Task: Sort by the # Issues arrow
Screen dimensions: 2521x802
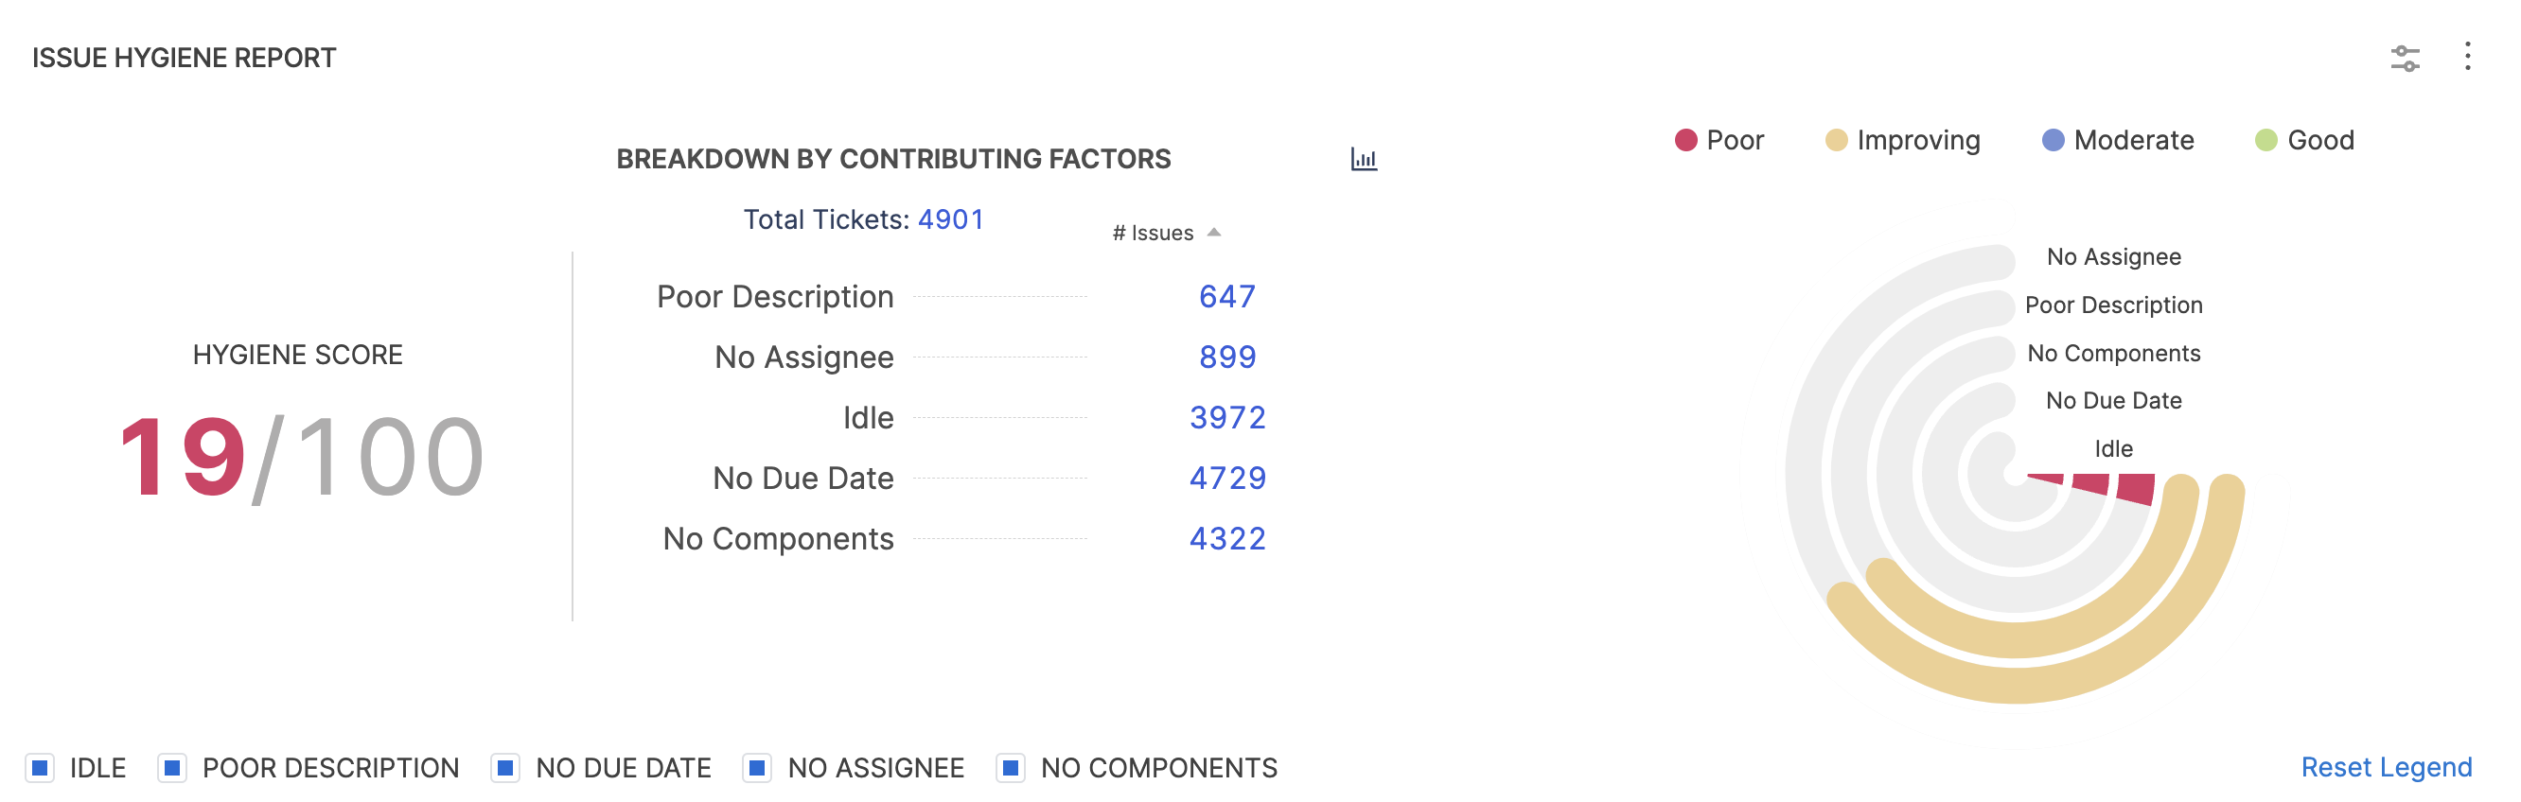Action: point(1213,233)
